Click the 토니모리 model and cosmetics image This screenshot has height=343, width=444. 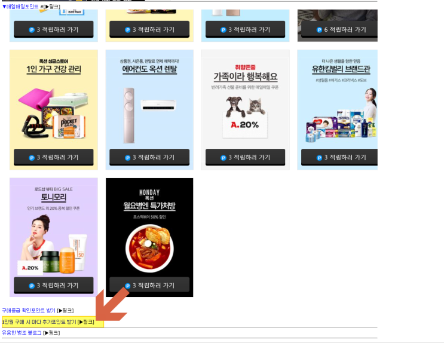53,245
